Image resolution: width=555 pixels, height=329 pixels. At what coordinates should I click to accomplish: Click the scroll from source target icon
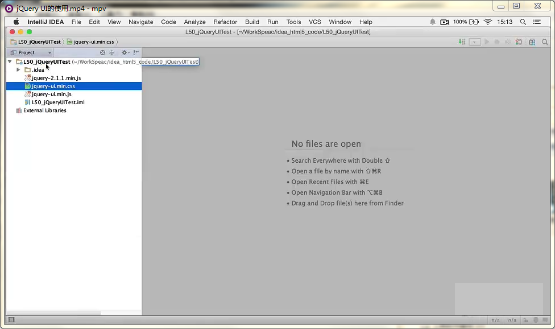(x=103, y=52)
